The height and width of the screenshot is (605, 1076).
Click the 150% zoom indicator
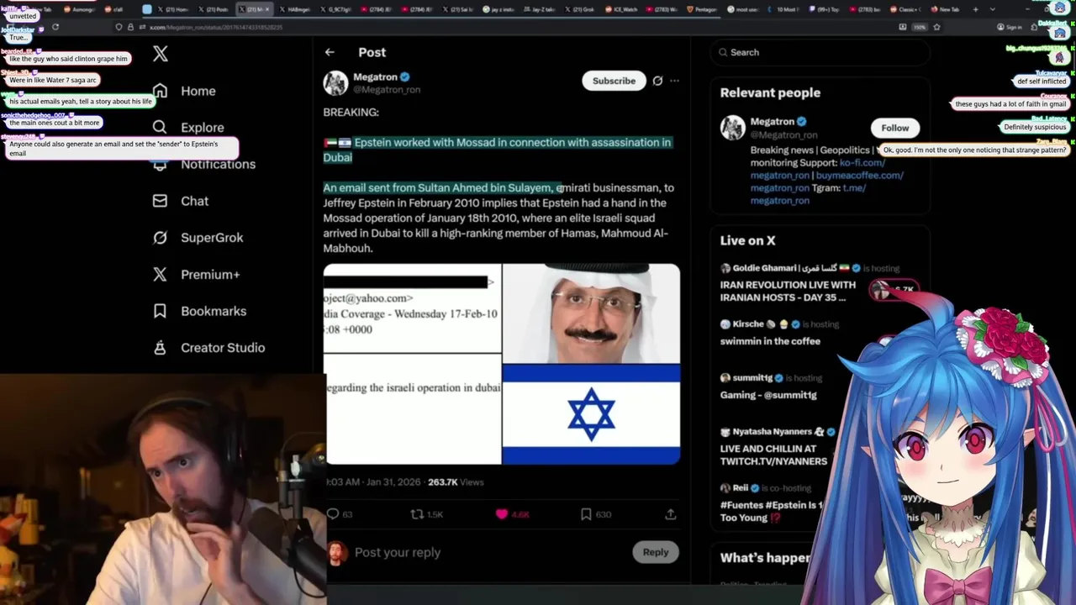[x=919, y=27]
